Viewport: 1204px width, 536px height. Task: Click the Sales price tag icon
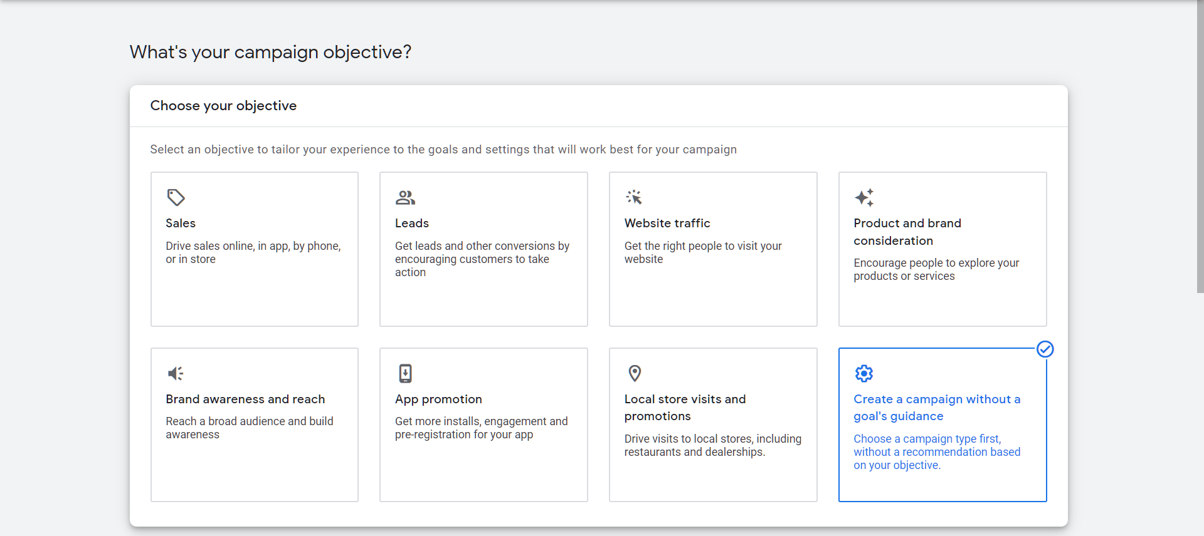(x=176, y=198)
